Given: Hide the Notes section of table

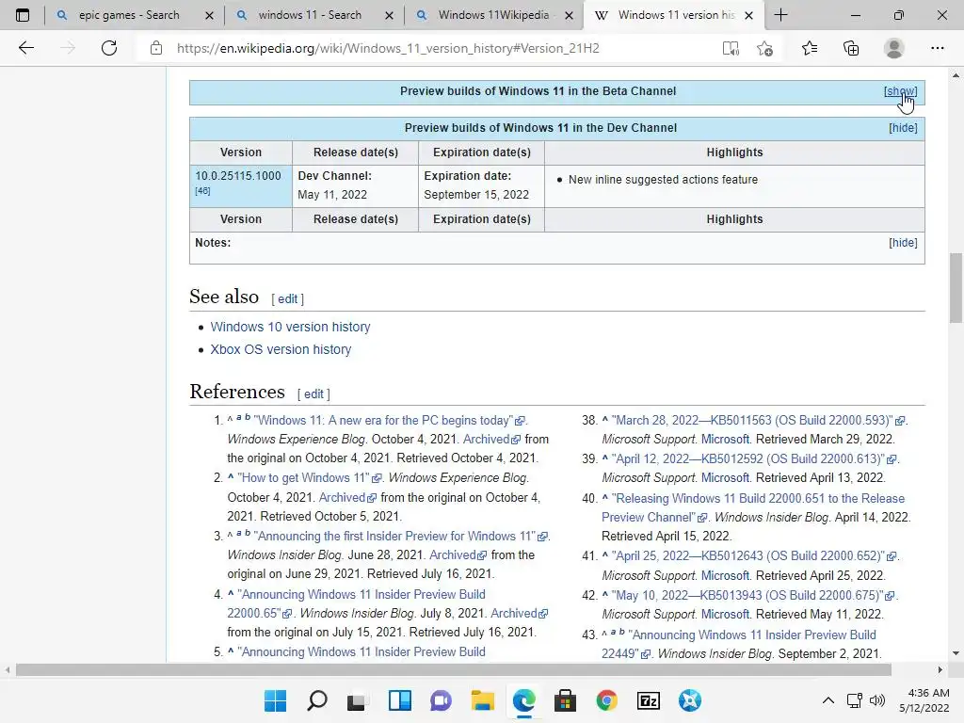Looking at the screenshot, I should (903, 243).
